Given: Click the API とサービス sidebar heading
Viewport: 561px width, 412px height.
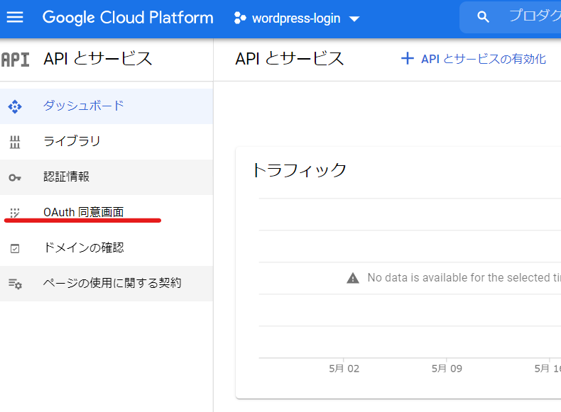Looking at the screenshot, I should point(98,59).
